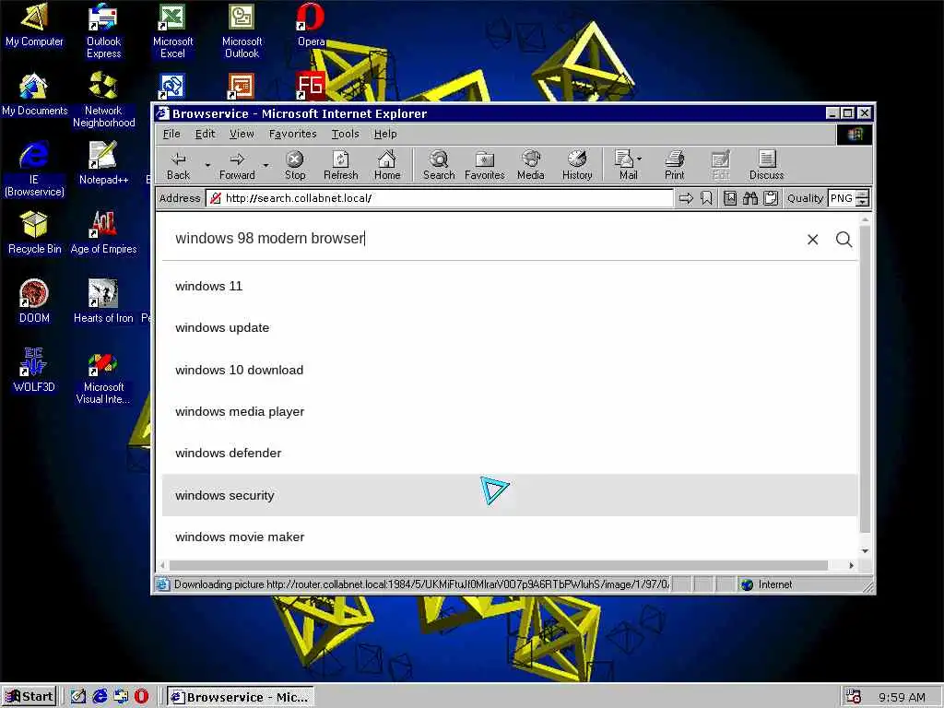Select suggestion 'windows defender'
944x708 pixels.
pos(509,453)
